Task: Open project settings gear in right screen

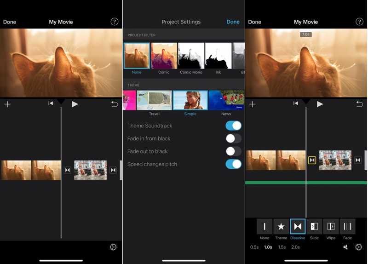Action: [x=359, y=247]
